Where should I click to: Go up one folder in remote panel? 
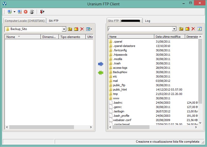(181, 29)
